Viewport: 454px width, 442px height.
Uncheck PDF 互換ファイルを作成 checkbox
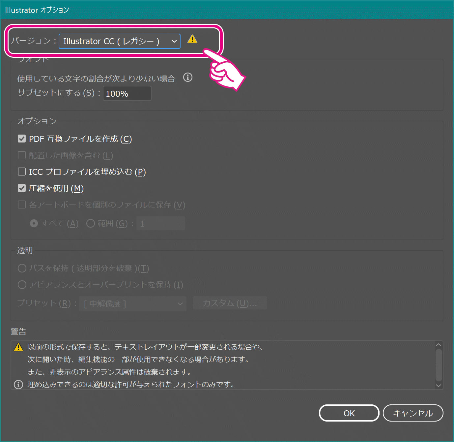22,139
